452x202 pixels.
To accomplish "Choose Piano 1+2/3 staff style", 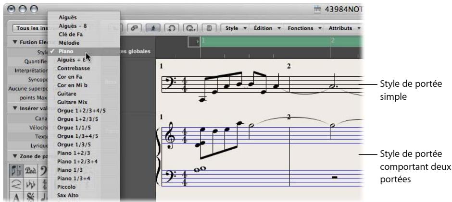I will tap(84, 153).
